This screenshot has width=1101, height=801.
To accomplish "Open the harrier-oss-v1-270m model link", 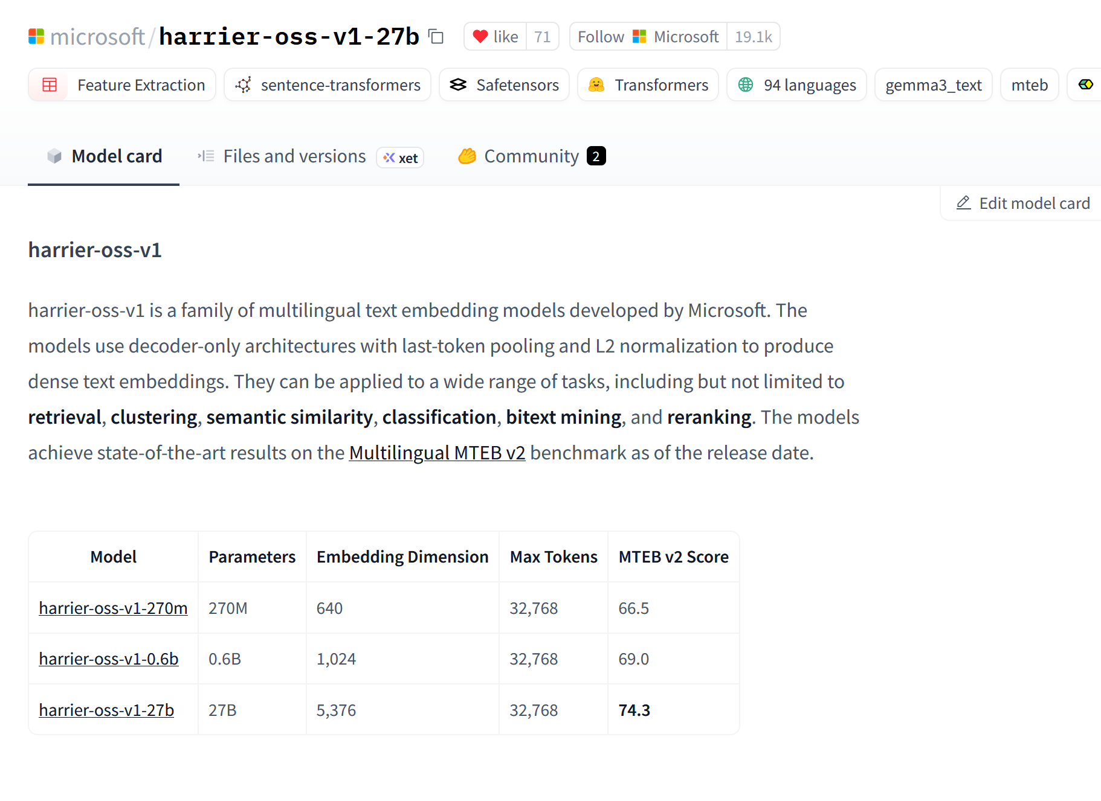I will 113,608.
